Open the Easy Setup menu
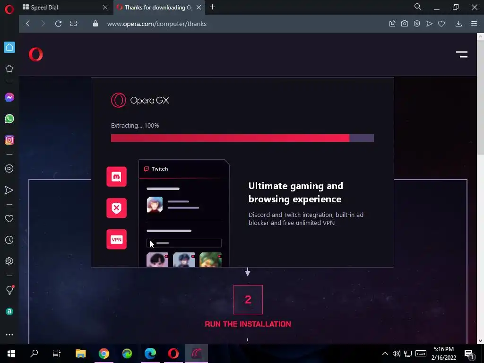This screenshot has height=363, width=484. click(x=474, y=24)
